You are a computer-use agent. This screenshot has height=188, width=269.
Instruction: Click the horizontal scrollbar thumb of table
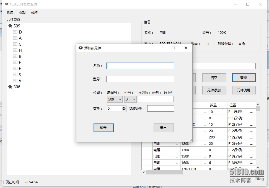pos(164,172)
